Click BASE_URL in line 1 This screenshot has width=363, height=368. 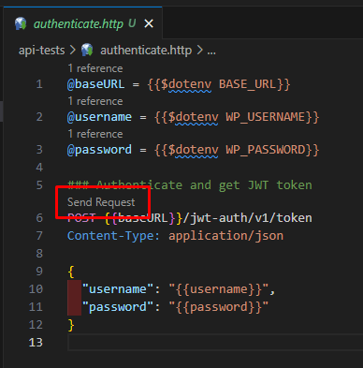[248, 84]
